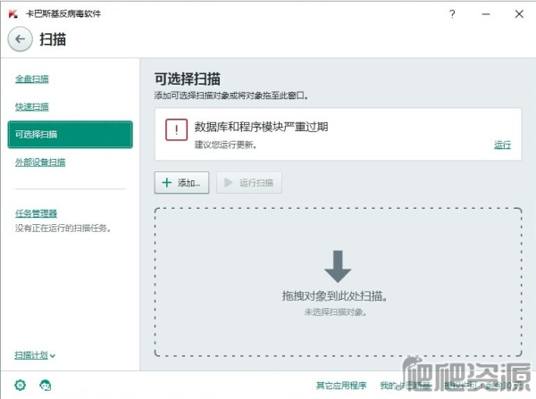The height and width of the screenshot is (399, 536).
Task: Click 没有正在运行的扫描任务 status text
Action: coord(63,228)
